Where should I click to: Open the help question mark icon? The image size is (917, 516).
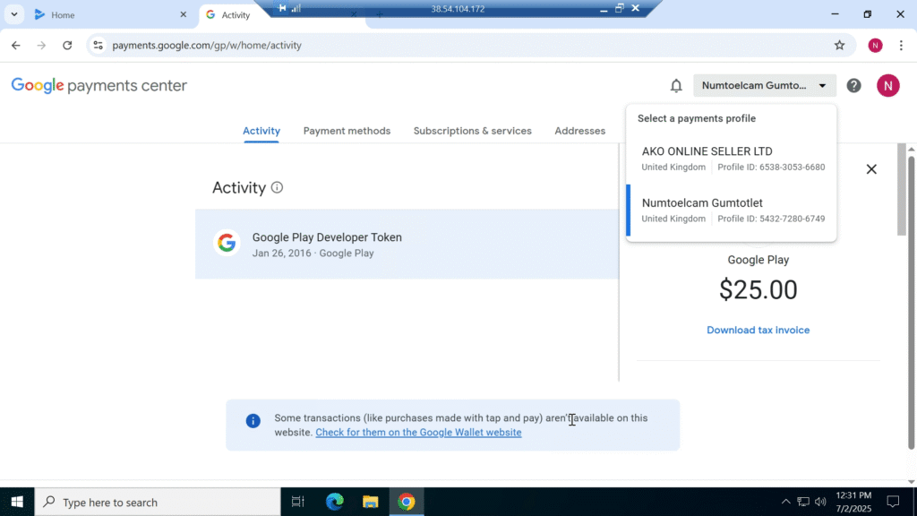[x=853, y=86]
